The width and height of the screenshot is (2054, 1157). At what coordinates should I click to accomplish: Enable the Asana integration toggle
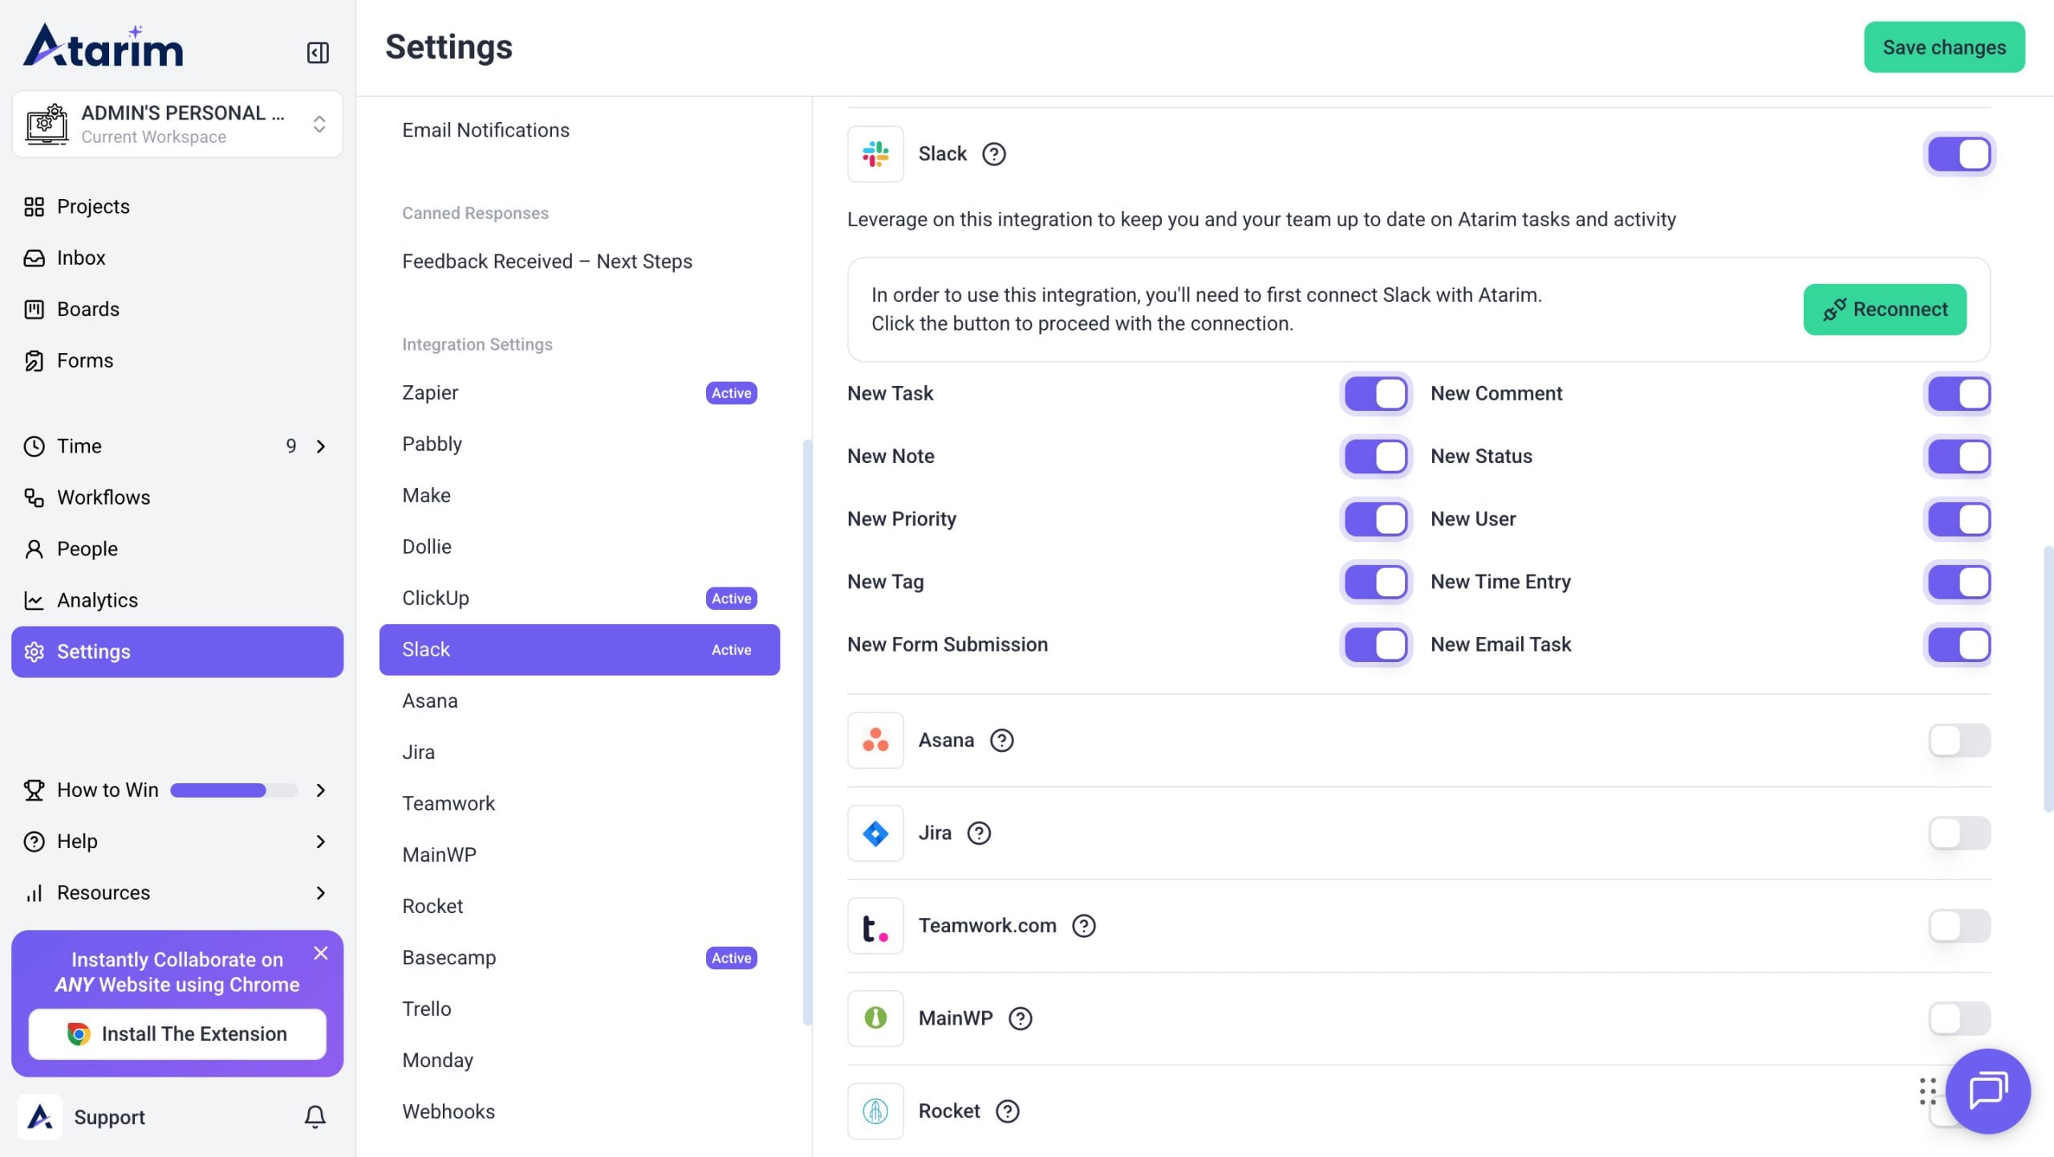tap(1959, 740)
